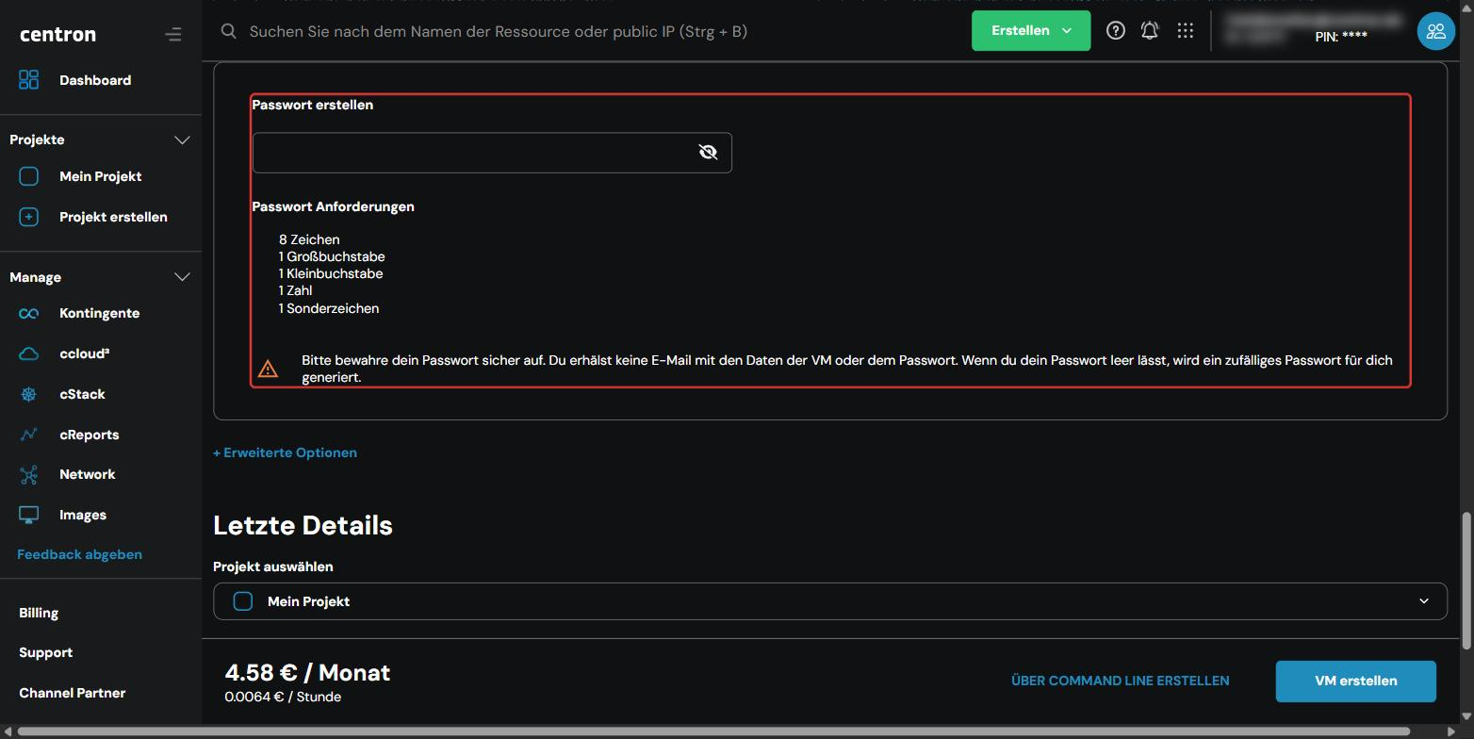Open the Projekt auswählen dropdown
The width and height of the screenshot is (1474, 739).
pyautogui.click(x=829, y=601)
